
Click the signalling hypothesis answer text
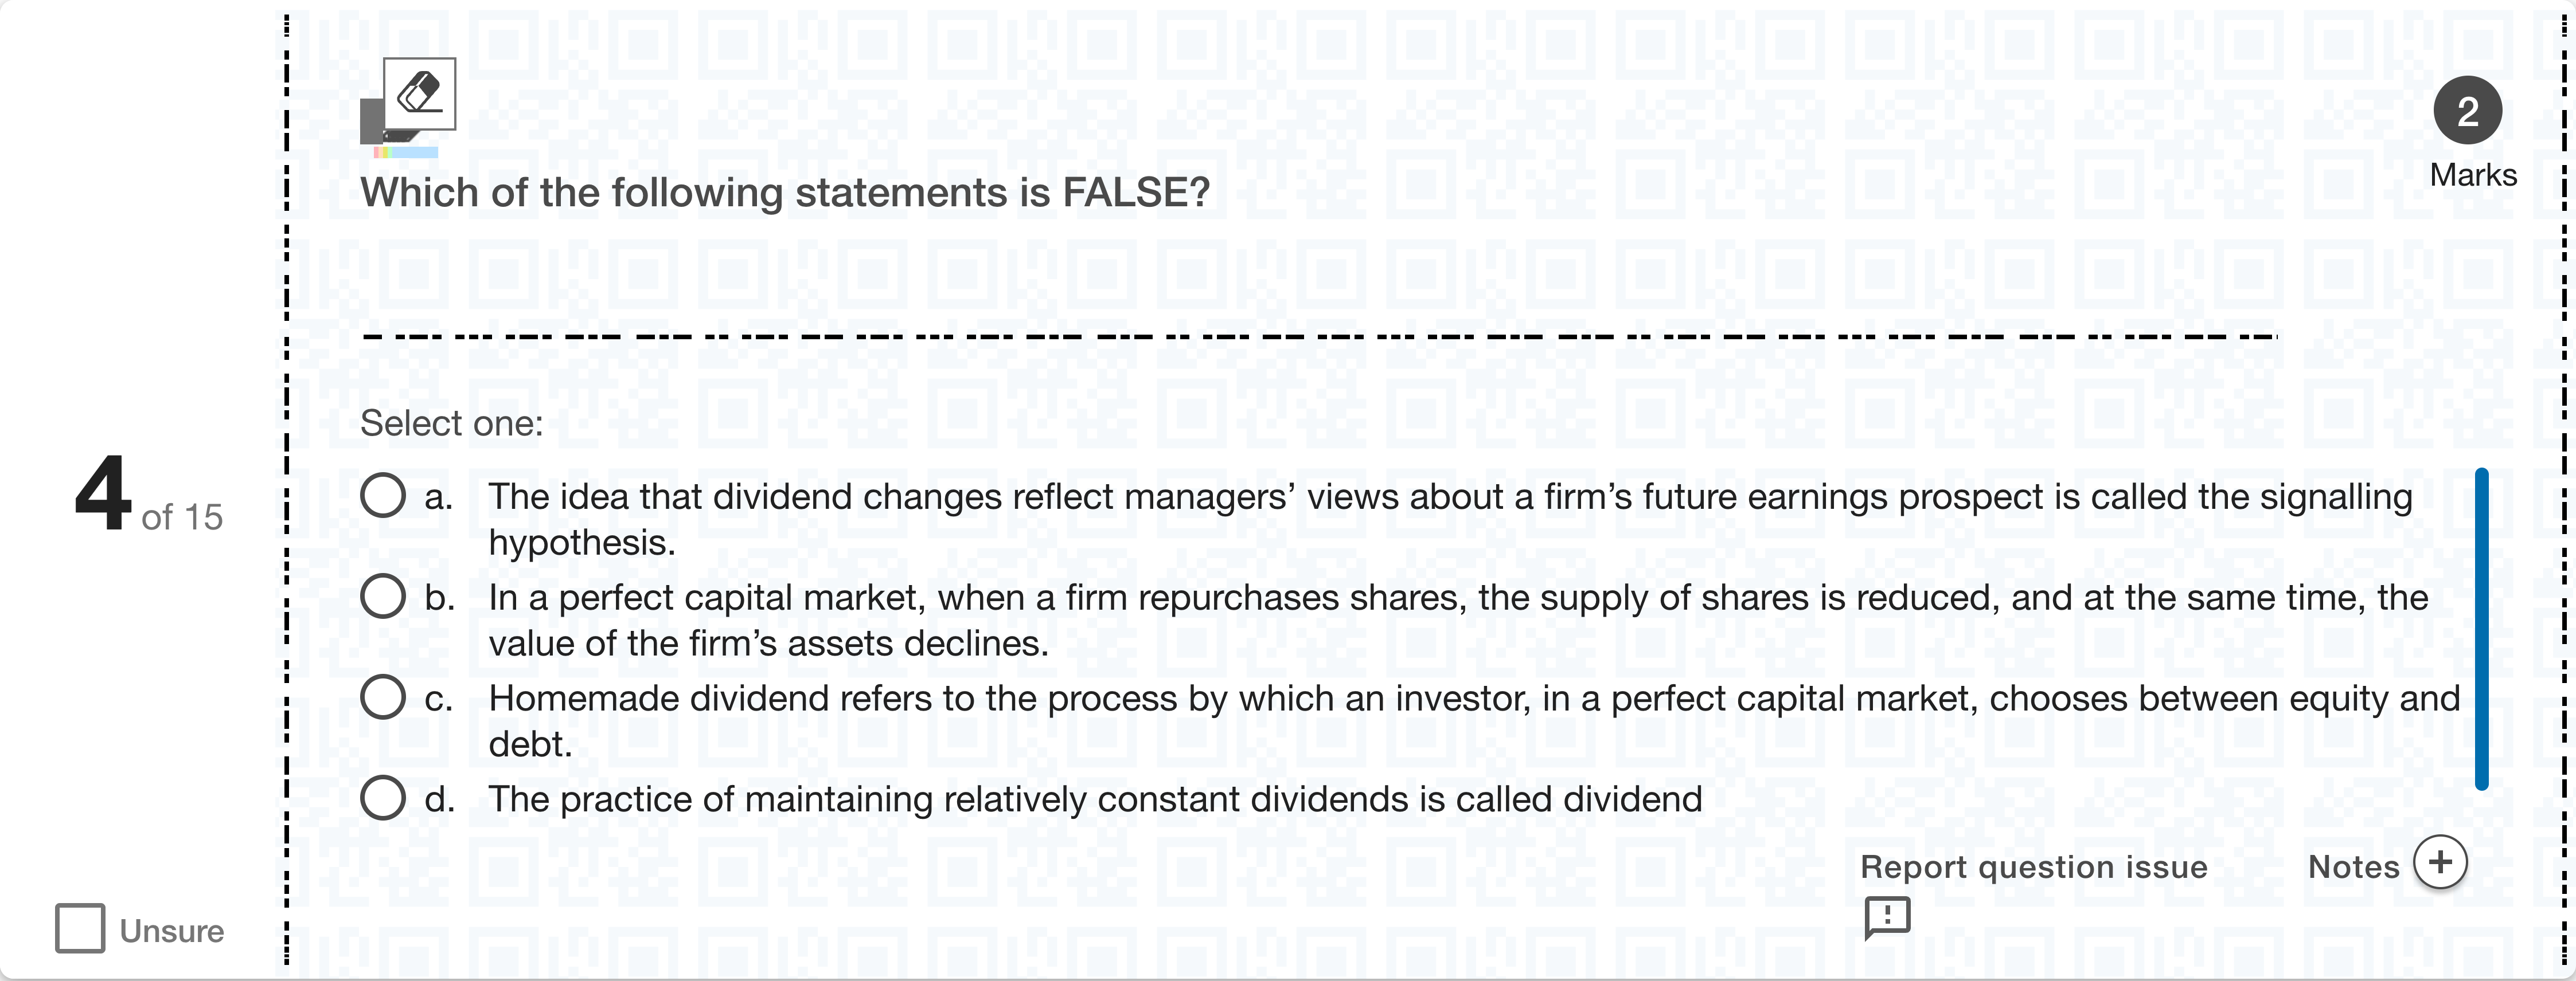[1449, 497]
